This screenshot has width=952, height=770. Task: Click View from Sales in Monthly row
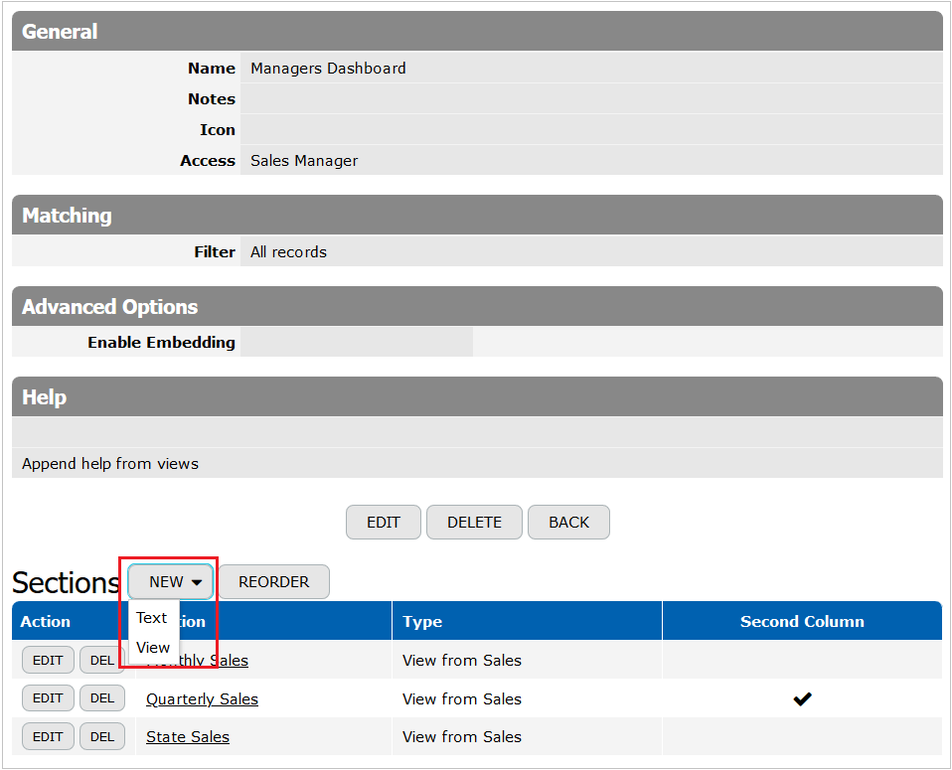pyautogui.click(x=461, y=660)
